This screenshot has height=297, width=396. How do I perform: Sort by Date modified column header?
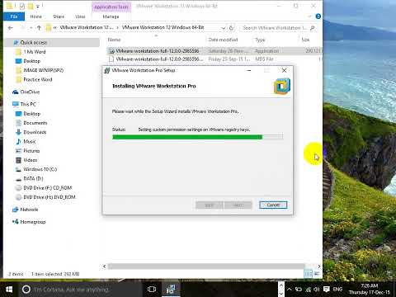pyautogui.click(x=223, y=40)
